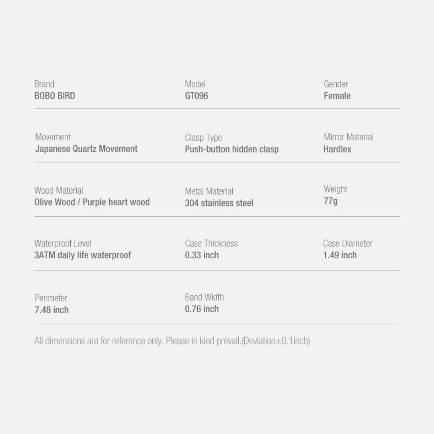Click the 77g weight value

(x=331, y=201)
